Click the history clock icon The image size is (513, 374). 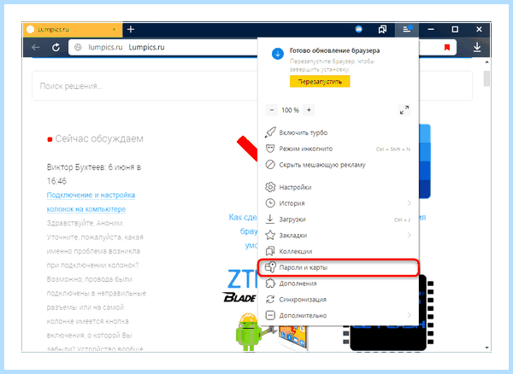270,203
